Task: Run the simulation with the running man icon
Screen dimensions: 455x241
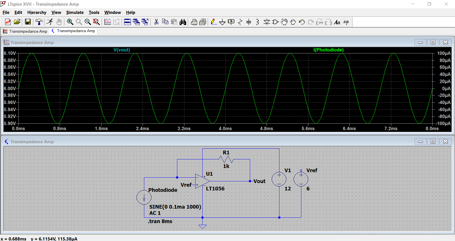Action: tap(50, 22)
